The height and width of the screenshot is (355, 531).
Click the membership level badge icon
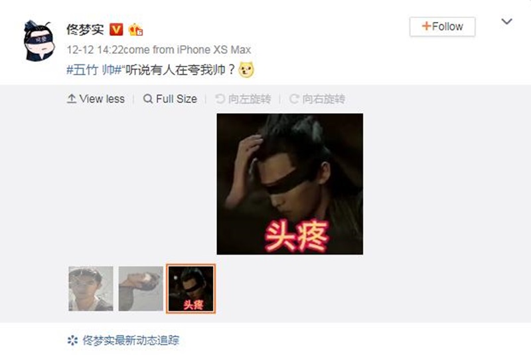(135, 30)
